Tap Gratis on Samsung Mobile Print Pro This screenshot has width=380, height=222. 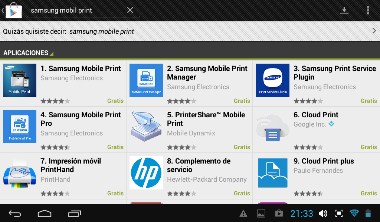(115, 147)
